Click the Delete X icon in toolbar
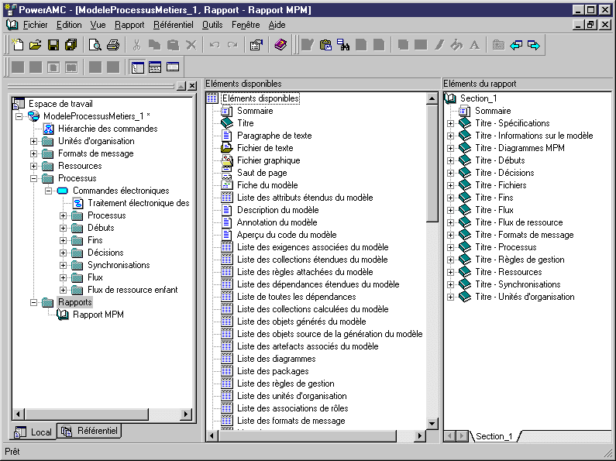Screen dimensions: 616x461 (191, 45)
